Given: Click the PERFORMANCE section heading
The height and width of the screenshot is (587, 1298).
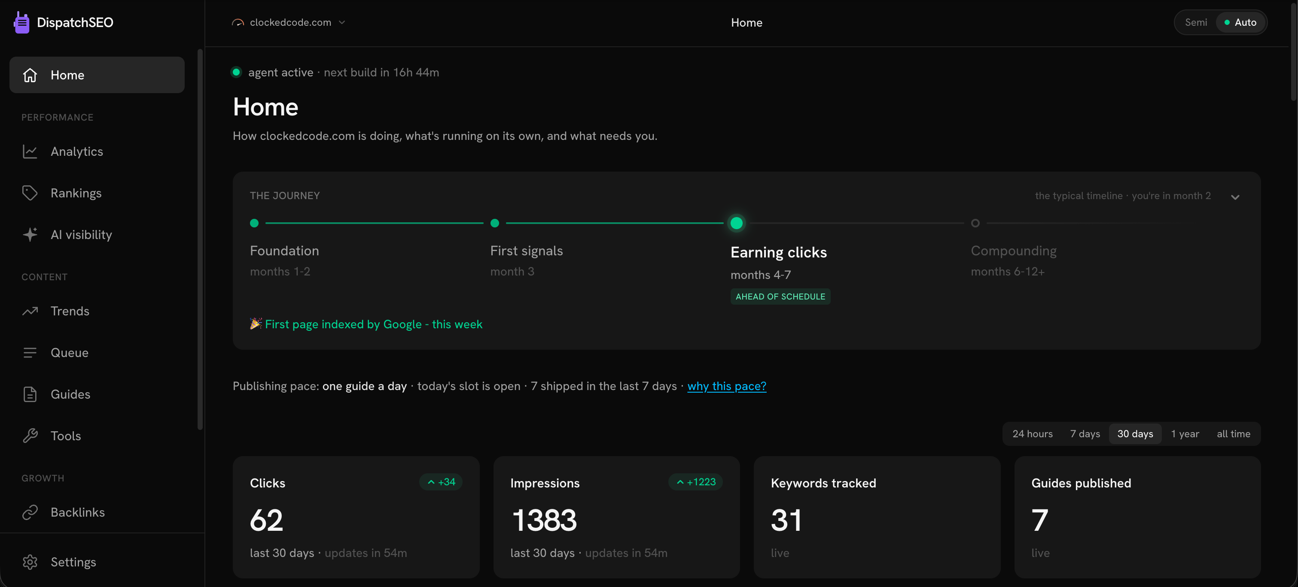Looking at the screenshot, I should tap(58, 117).
